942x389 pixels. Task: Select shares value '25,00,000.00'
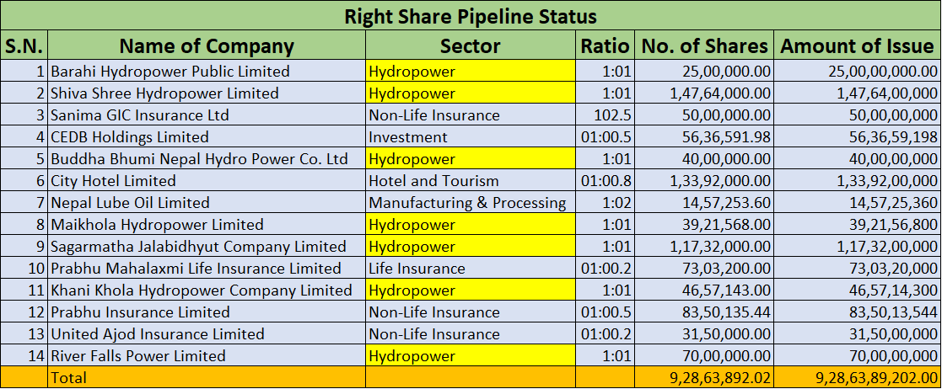[x=705, y=72]
